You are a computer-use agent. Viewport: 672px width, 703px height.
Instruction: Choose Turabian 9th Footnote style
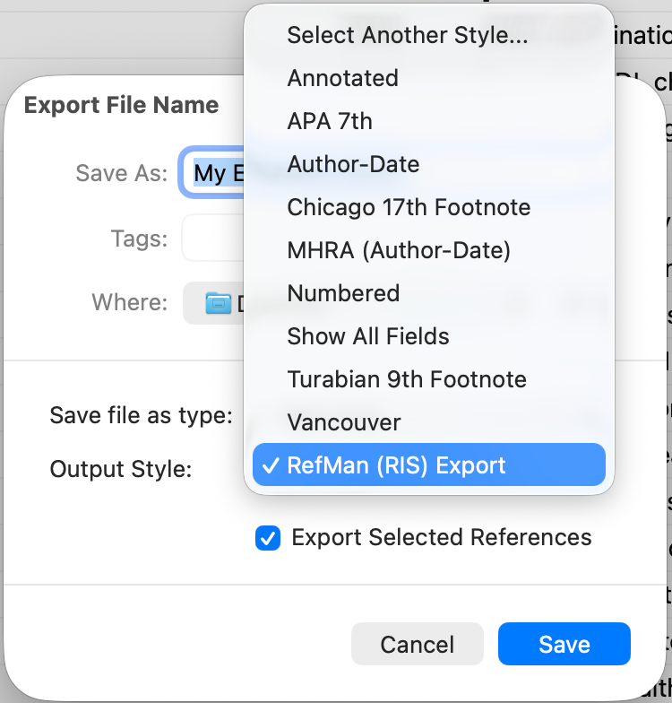click(407, 379)
